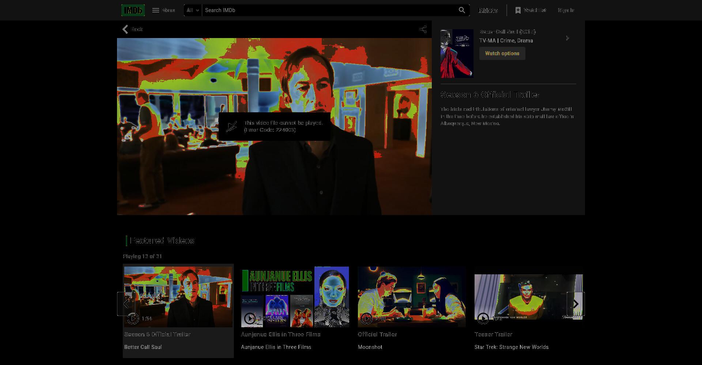
Task: Open Better Call Saul text under thumbnail
Action: coord(143,347)
